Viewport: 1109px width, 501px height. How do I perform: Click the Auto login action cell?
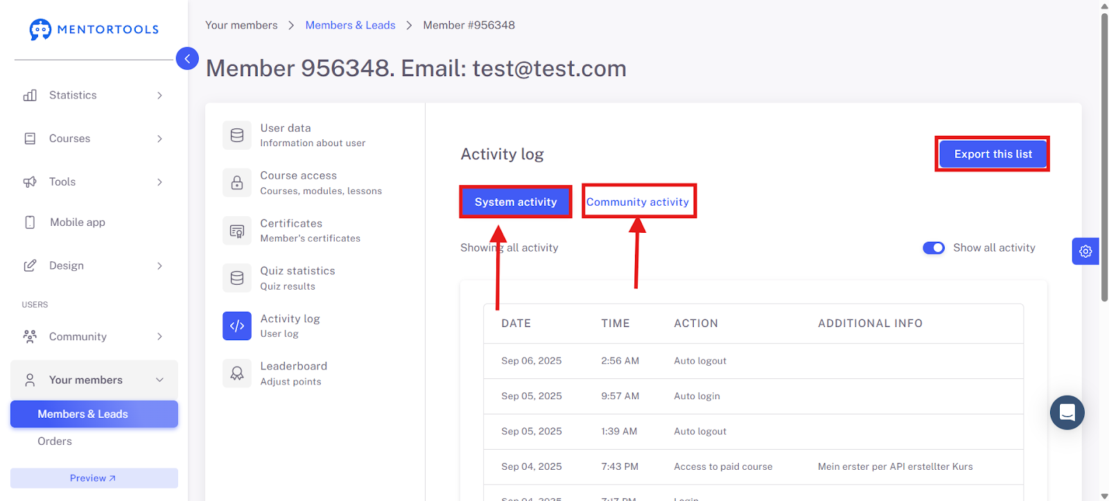coord(697,396)
